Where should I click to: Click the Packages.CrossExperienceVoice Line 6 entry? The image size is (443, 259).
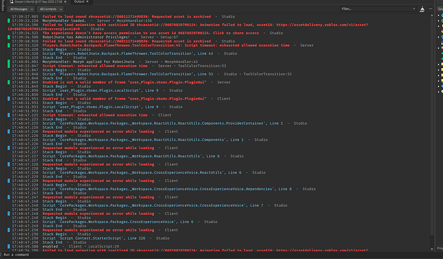click(118, 222)
